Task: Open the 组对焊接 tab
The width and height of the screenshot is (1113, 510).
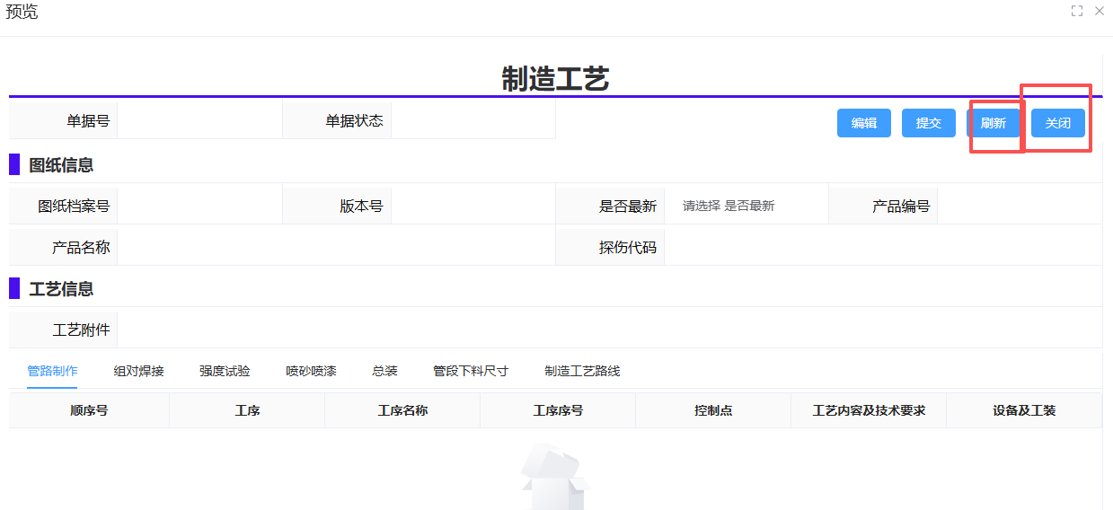Action: pyautogui.click(x=138, y=371)
